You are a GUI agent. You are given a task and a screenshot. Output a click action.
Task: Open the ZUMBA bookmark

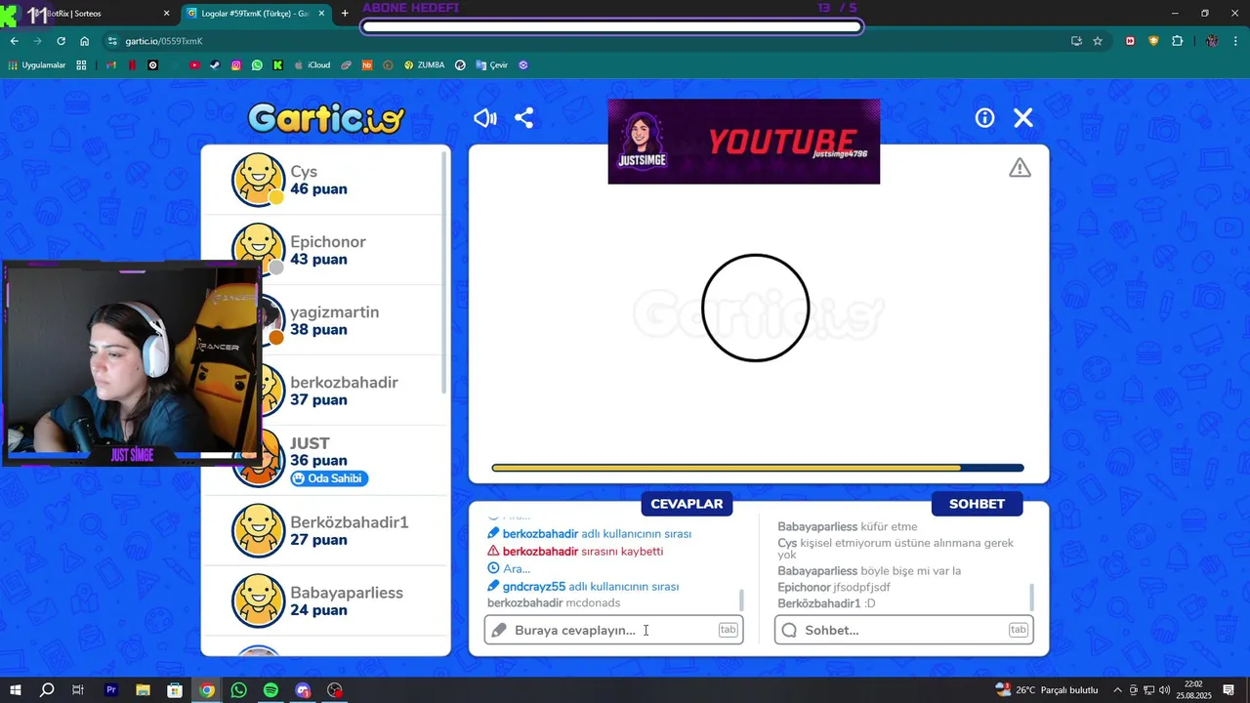(424, 65)
